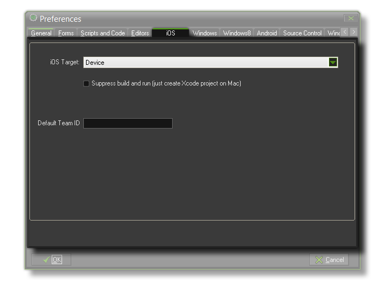This screenshot has width=385, height=281.
Task: Select the Scripts and Code tab
Action: [x=102, y=33]
